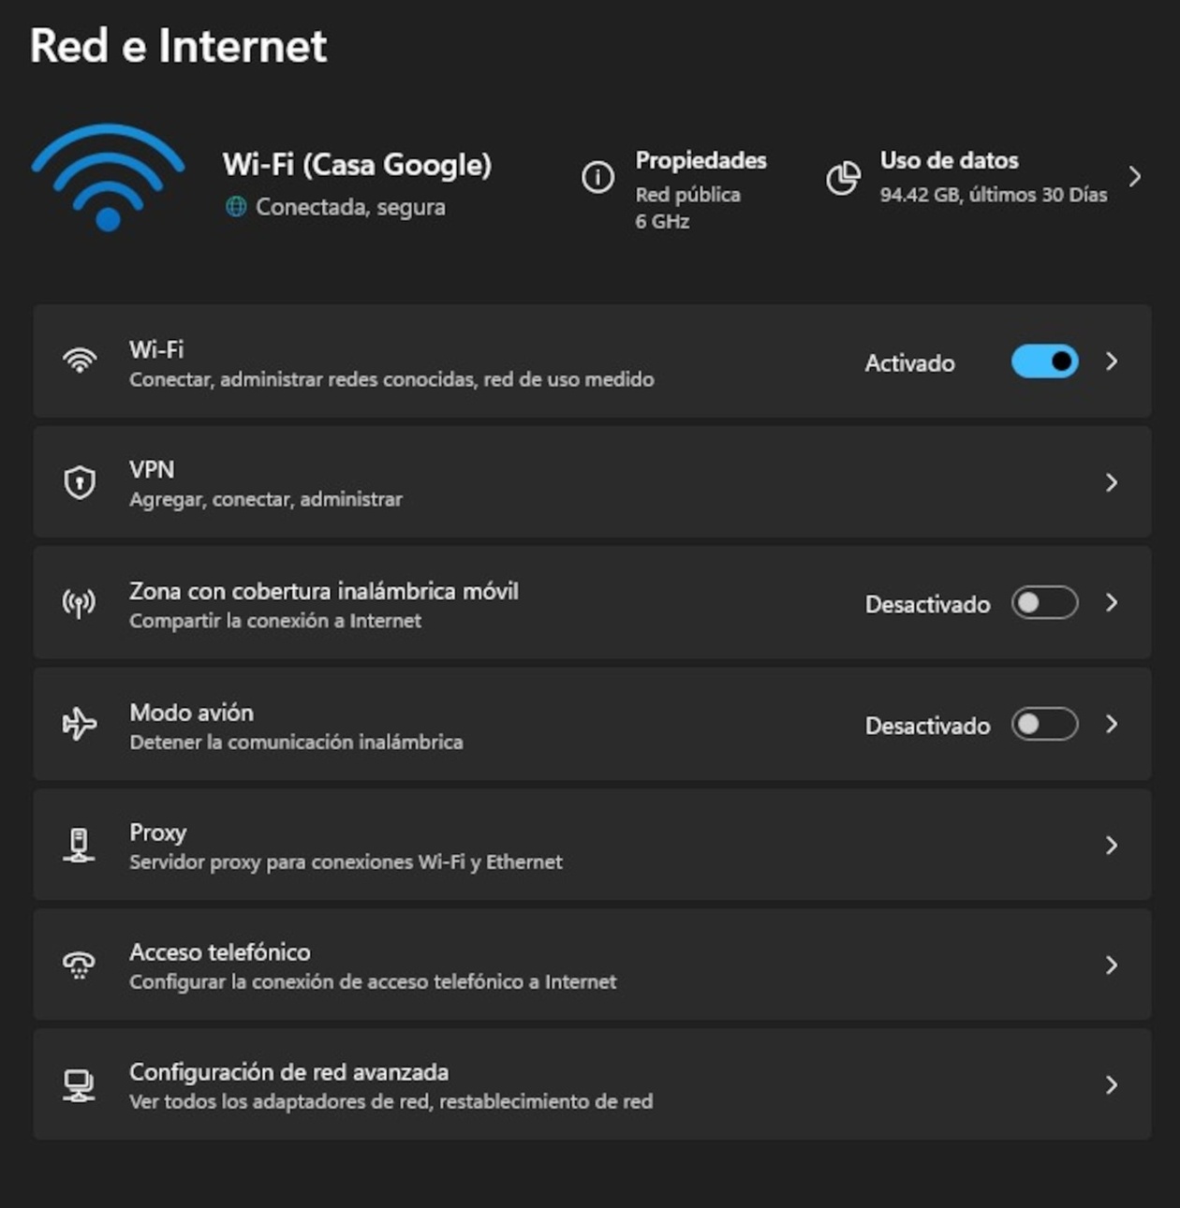This screenshot has width=1180, height=1208.
Task: Open Uso de datos details
Action: (1136, 177)
